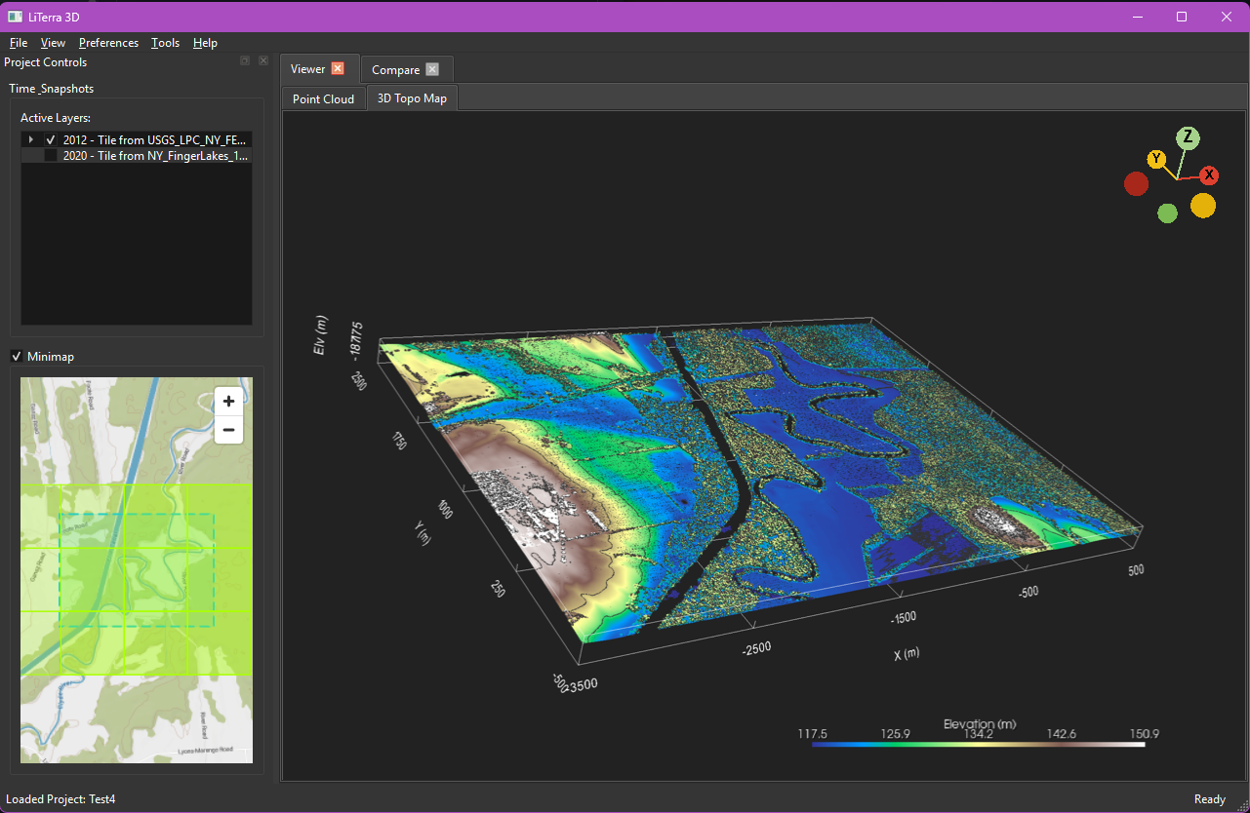Viewport: 1250px width, 813px height.
Task: Click the small green sphere on the orientation gizmo
Action: pyautogui.click(x=1167, y=213)
